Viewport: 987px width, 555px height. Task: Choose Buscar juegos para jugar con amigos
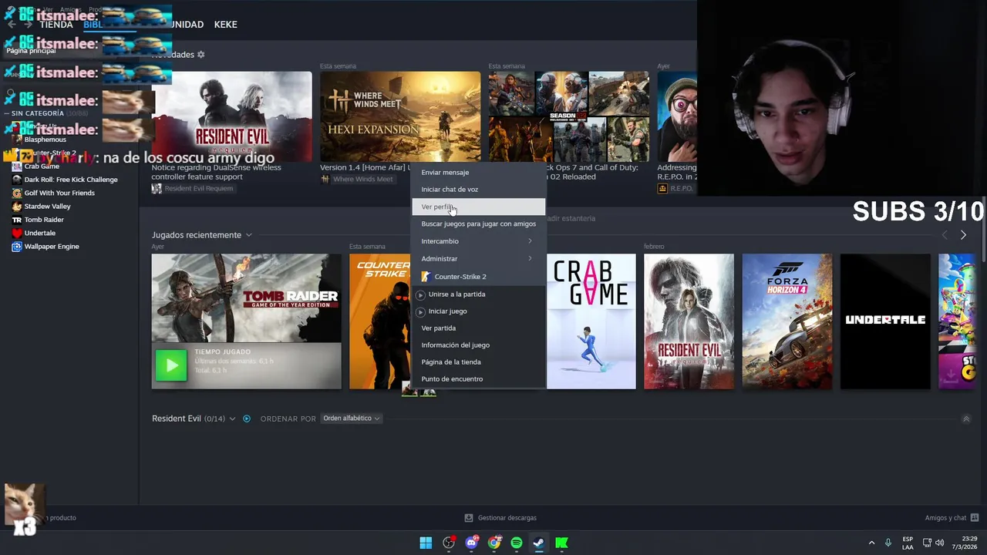[x=479, y=224]
